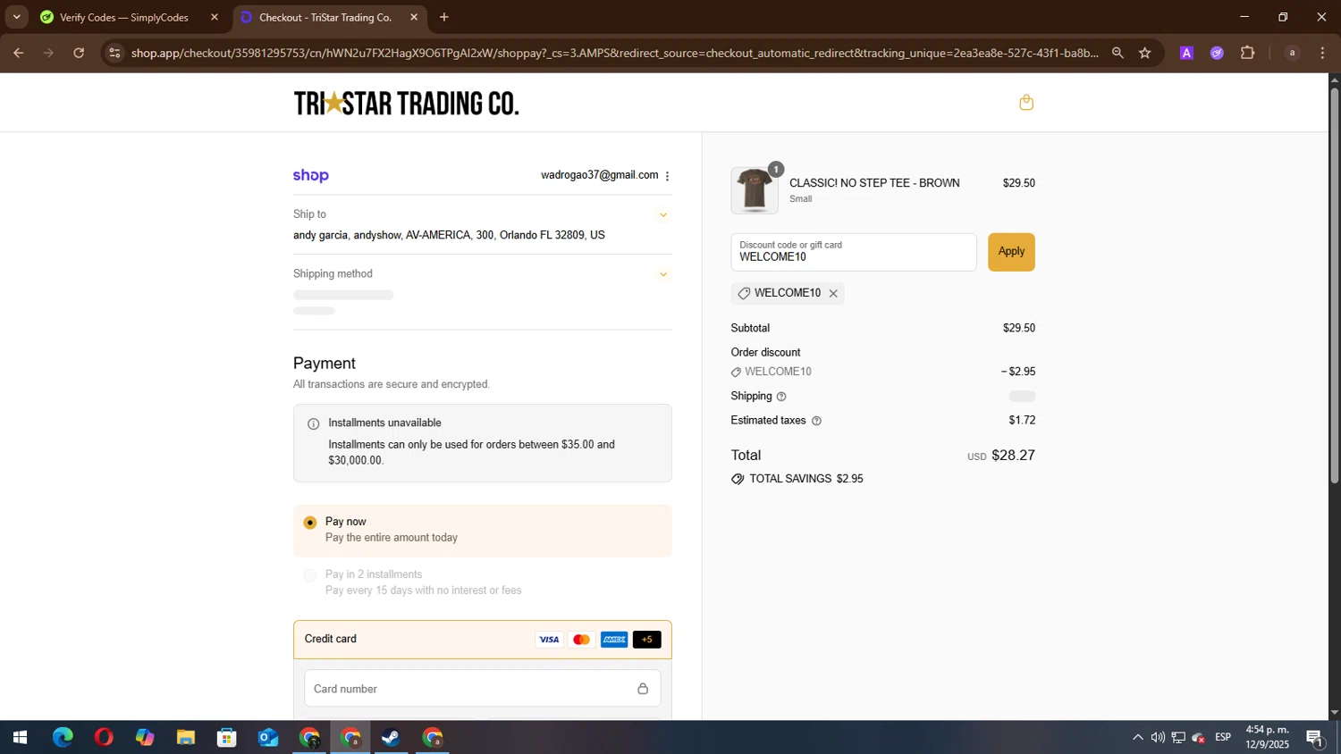Remove the WELCOME10 discount tag

coord(833,294)
